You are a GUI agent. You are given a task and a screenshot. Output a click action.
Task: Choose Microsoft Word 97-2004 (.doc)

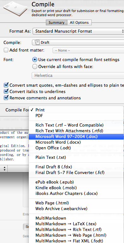point(76,137)
